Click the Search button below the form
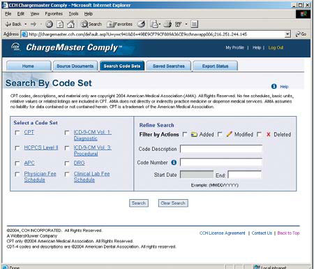This screenshot has height=269, width=314. tap(139, 203)
